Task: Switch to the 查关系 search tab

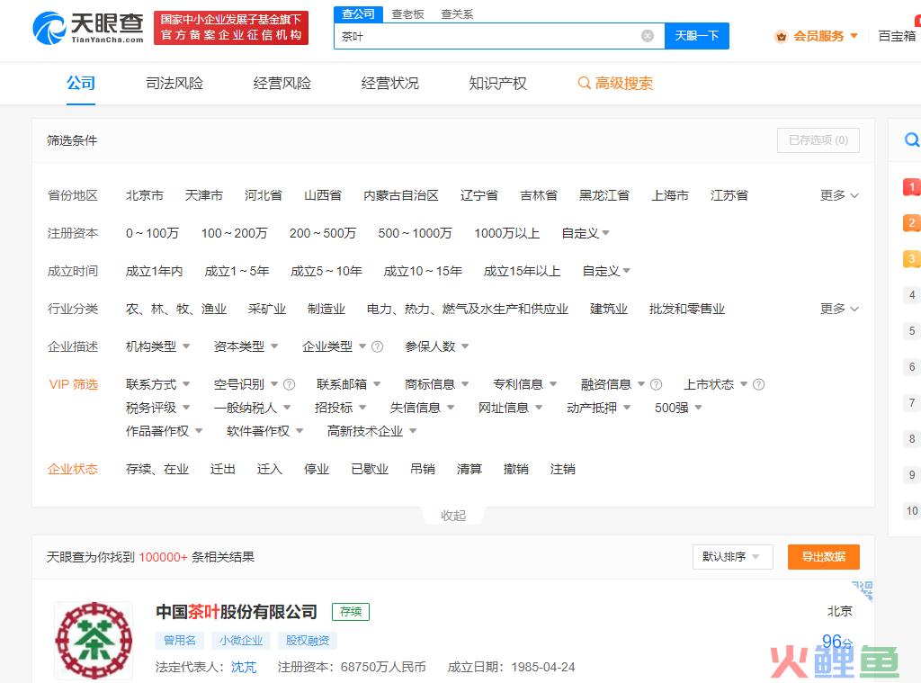Action: point(457,14)
